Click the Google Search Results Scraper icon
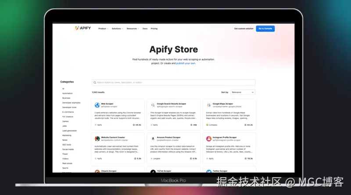Viewport: 351px width, 195px height. click(x=153, y=105)
